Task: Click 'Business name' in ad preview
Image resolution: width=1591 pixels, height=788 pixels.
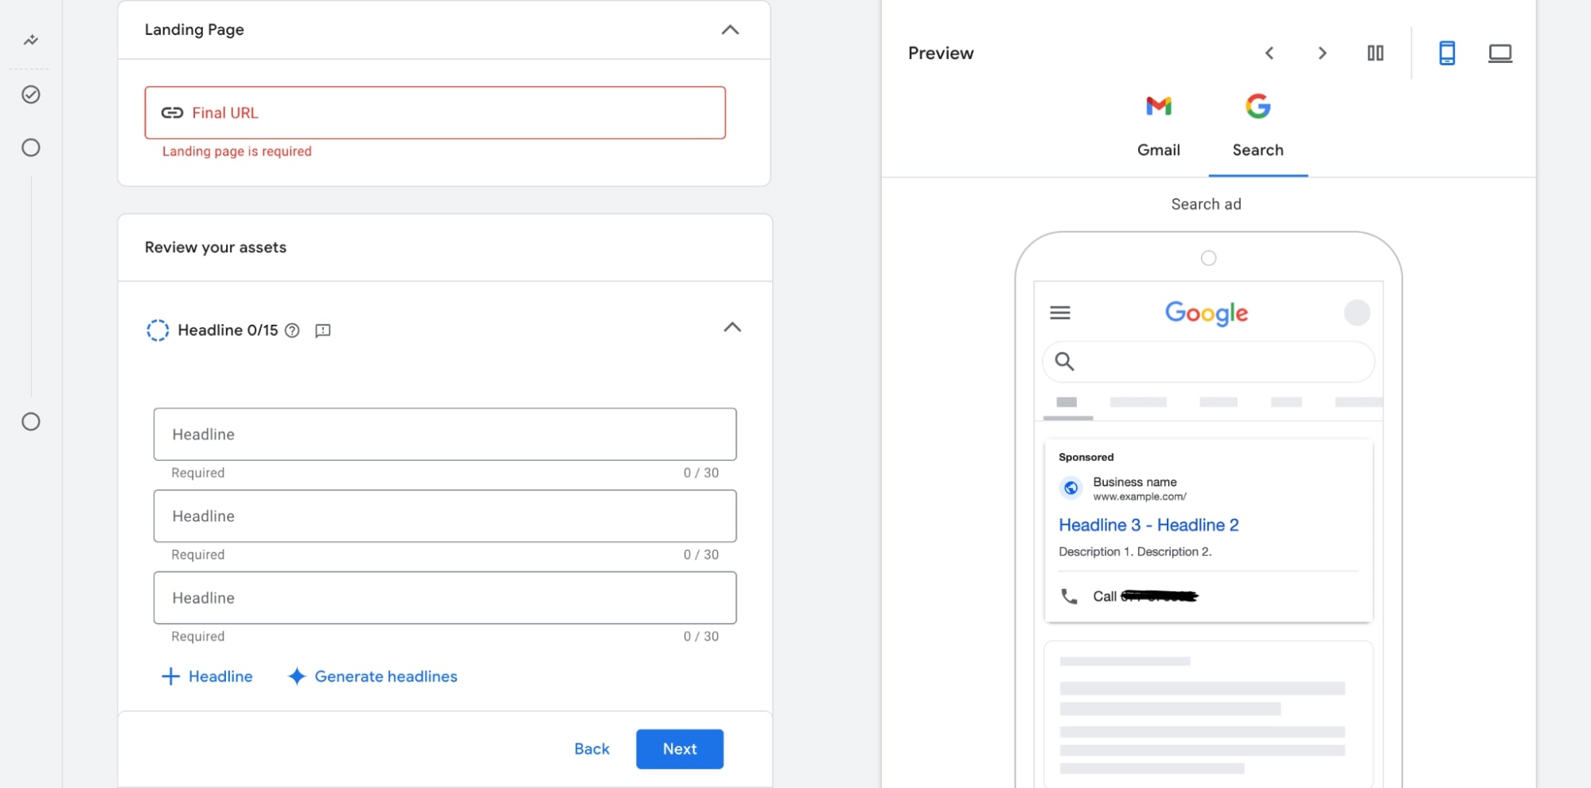Action: tap(1135, 482)
